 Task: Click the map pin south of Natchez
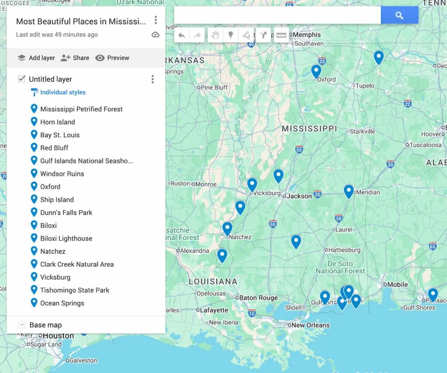[x=222, y=256]
